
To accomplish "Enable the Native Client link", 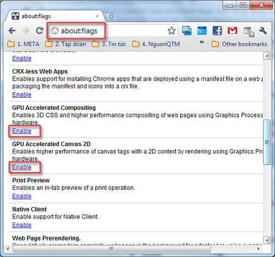I will (x=21, y=225).
